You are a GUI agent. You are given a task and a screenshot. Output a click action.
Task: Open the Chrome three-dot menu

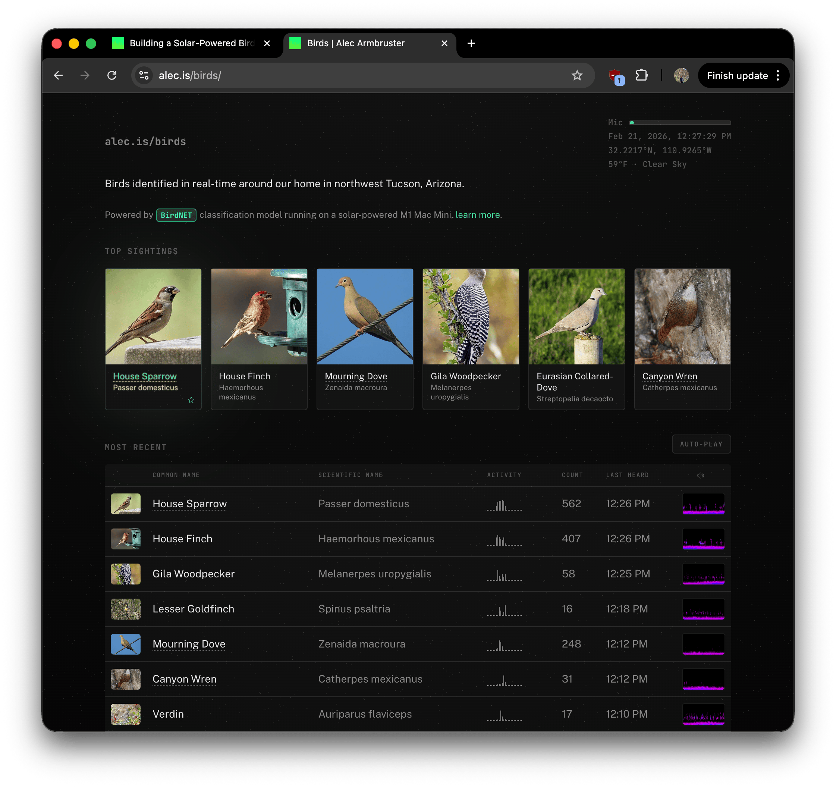pos(778,75)
